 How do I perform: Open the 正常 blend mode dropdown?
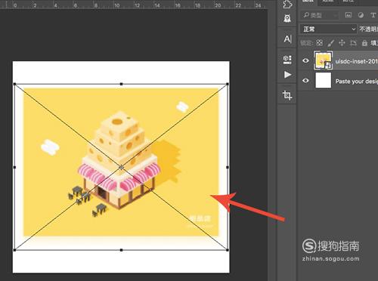[329, 29]
